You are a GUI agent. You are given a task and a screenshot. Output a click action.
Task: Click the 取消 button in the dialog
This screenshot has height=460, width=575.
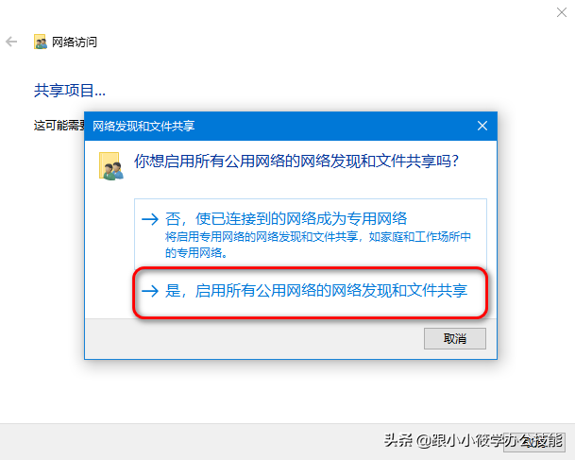pos(455,338)
